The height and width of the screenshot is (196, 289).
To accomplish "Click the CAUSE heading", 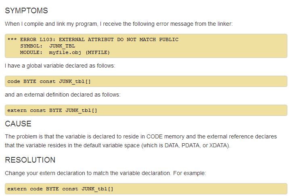I will pos(18,124).
